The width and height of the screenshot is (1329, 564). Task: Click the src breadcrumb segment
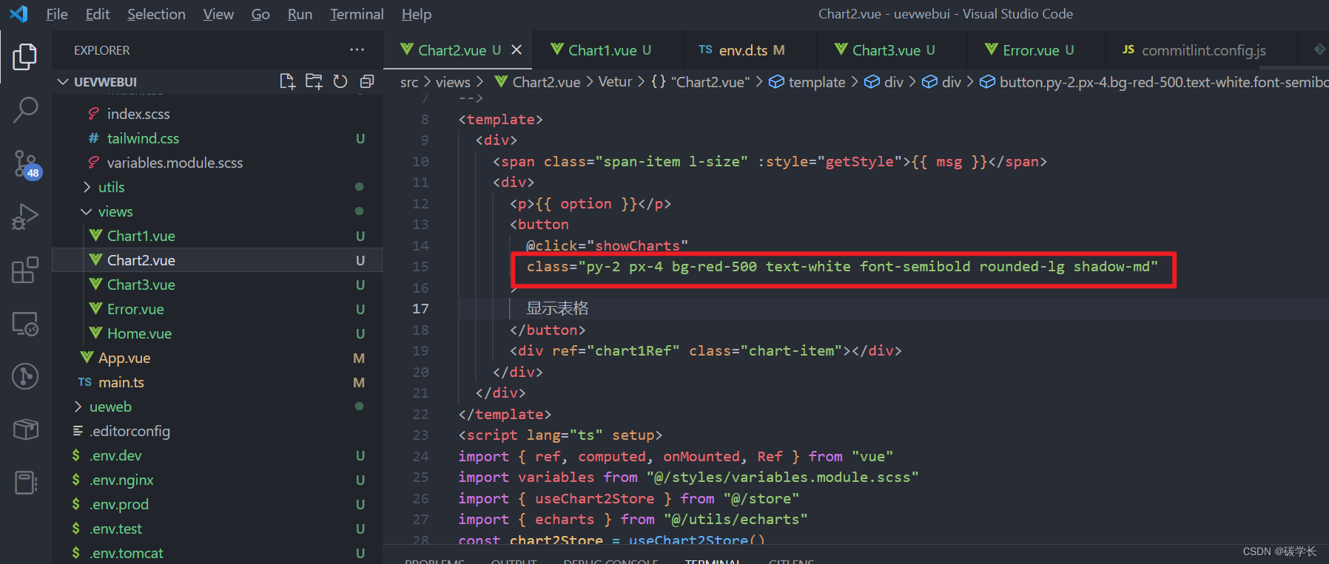tap(409, 82)
